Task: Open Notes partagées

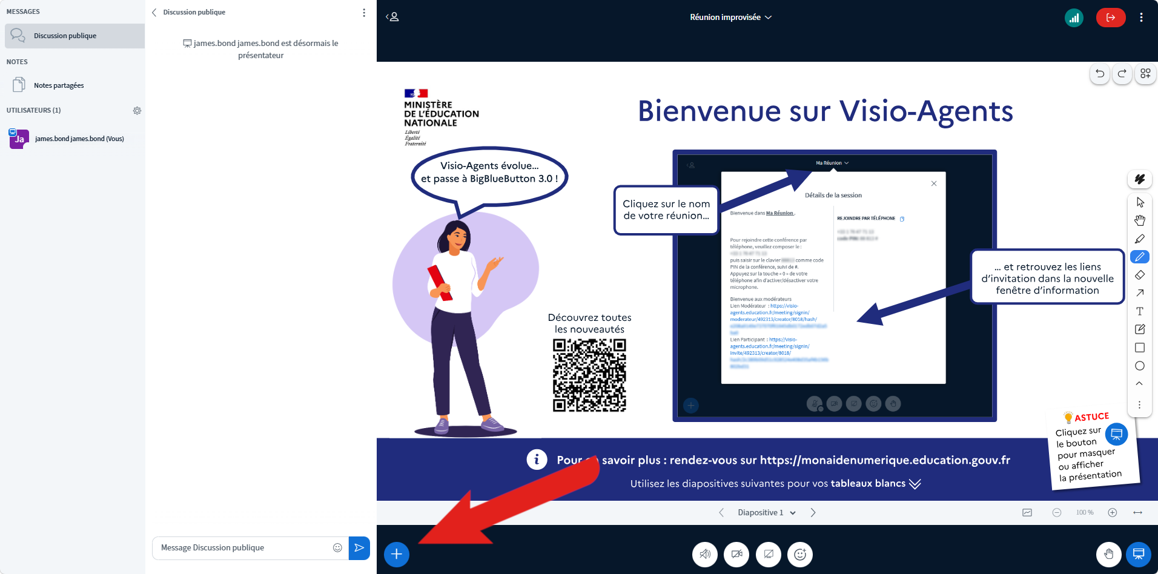Action: pos(75,85)
